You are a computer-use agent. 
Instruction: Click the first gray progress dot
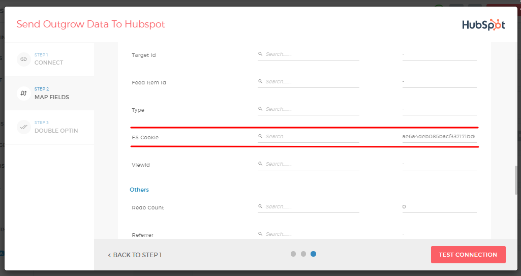coord(293,254)
